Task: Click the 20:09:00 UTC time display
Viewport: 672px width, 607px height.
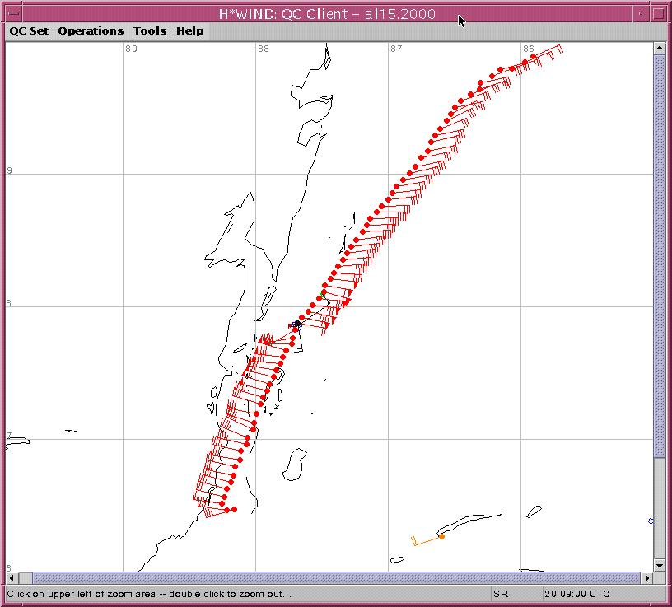Action: [576, 594]
